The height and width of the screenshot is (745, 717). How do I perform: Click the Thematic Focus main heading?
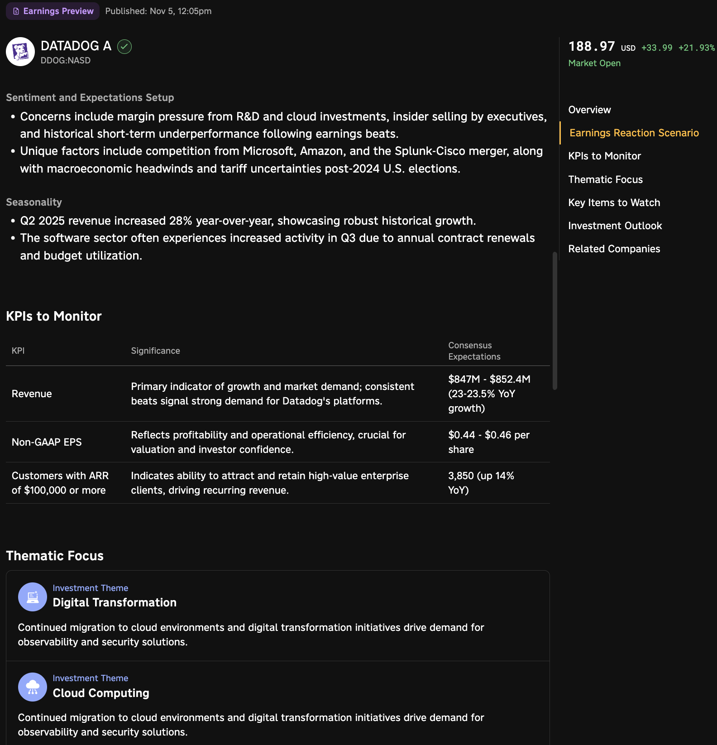[x=55, y=556]
